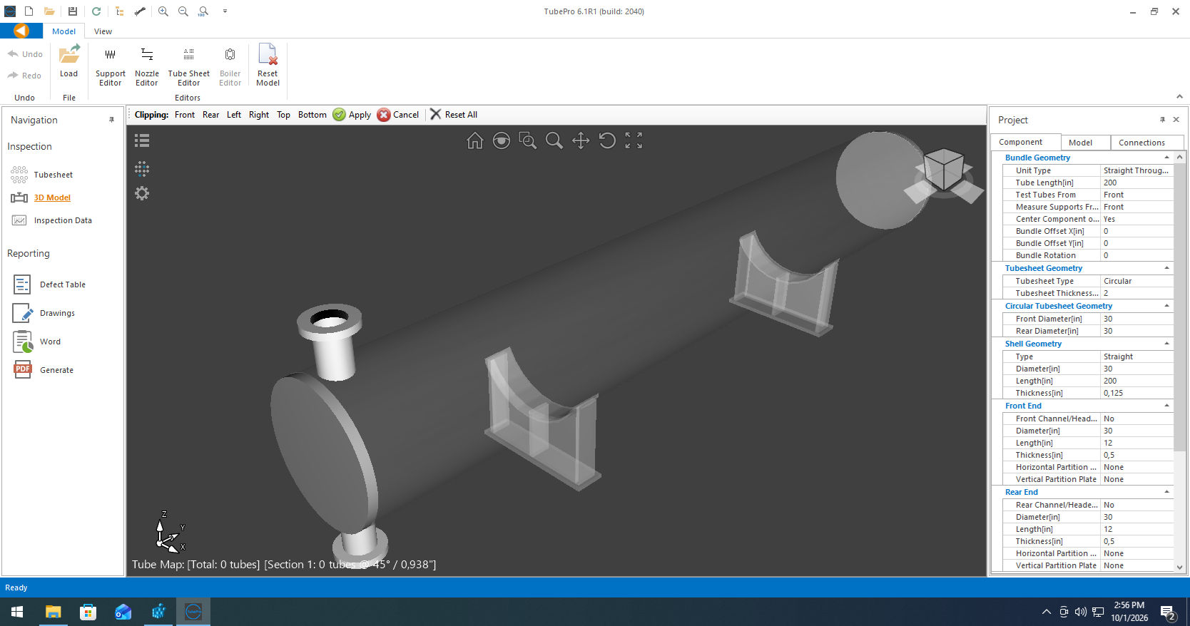The width and height of the screenshot is (1190, 626).
Task: Click the fit-to-screen expand icon in viewport
Action: coord(634,141)
